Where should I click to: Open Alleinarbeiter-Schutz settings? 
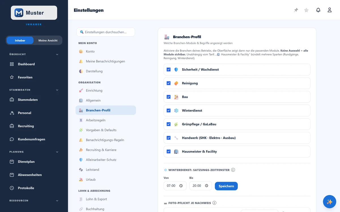click(106, 160)
